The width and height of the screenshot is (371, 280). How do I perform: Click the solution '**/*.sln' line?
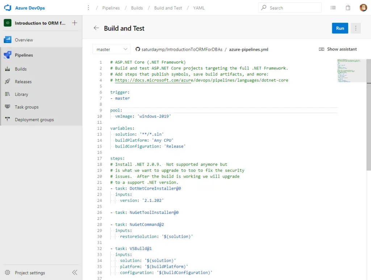coord(139,134)
